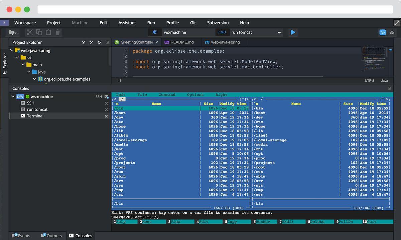Click the blue Run play button
The height and width of the screenshot is (240, 401).
(x=293, y=32)
